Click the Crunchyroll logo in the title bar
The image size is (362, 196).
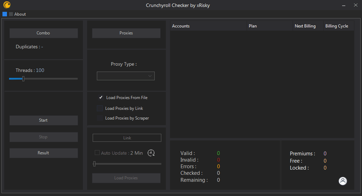(7, 5)
